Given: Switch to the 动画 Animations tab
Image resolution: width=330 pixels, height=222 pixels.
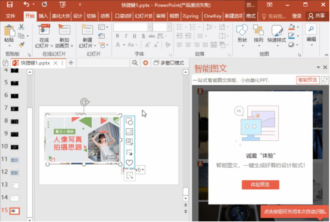Looking at the screenshot, I should 105,16.
